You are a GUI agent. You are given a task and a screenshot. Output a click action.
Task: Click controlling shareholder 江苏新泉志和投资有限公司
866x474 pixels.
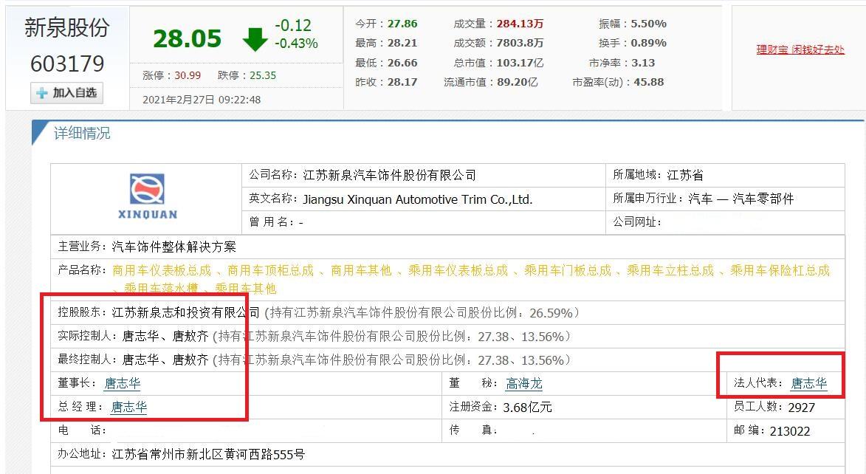click(185, 313)
